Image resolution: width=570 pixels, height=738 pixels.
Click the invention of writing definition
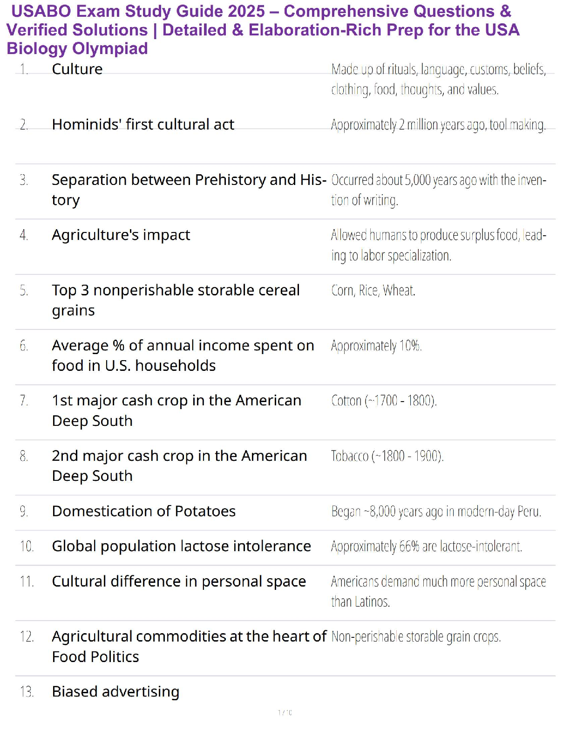click(438, 190)
